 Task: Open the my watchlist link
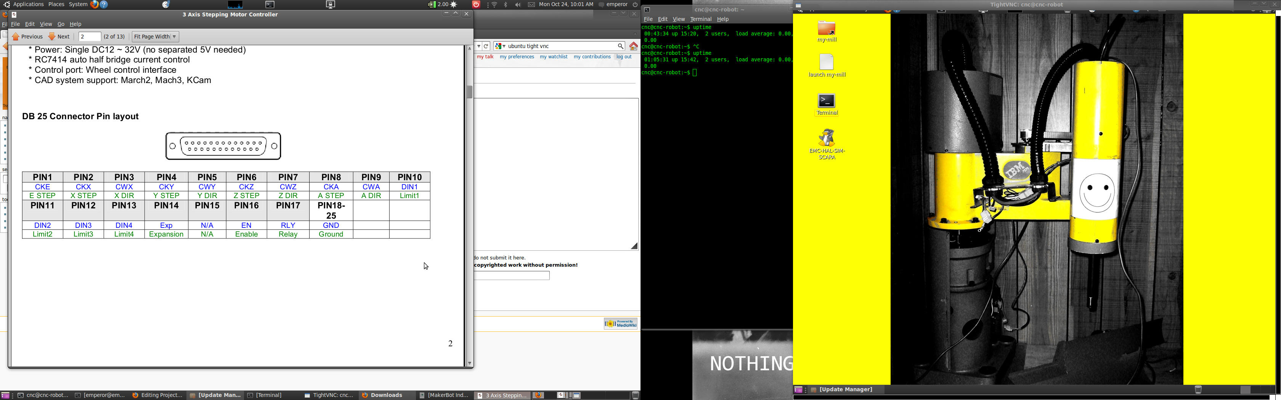point(554,57)
